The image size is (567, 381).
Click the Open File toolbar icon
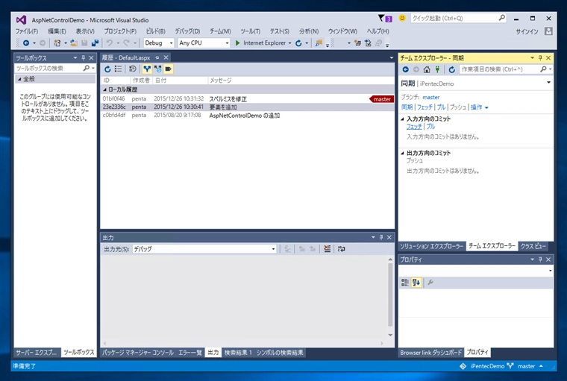coord(74,43)
